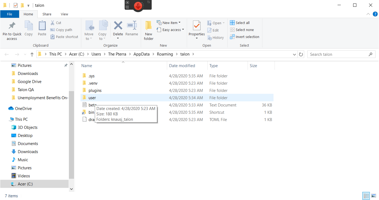
Task: Open the Help question mark icon
Action: coord(375,14)
